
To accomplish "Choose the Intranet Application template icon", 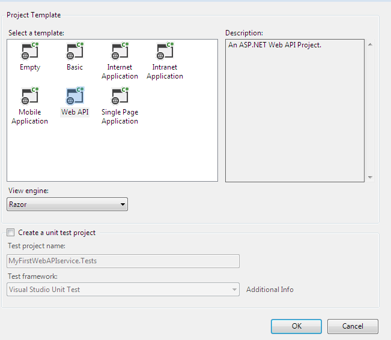I will 165,51.
